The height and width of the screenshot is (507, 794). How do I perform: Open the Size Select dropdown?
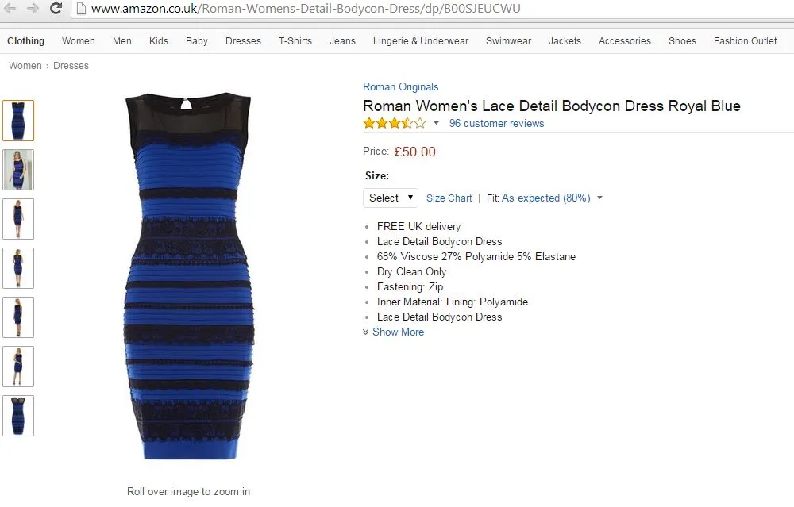pyautogui.click(x=391, y=198)
